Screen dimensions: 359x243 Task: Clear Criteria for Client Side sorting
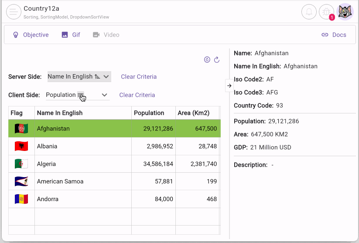tap(137, 95)
